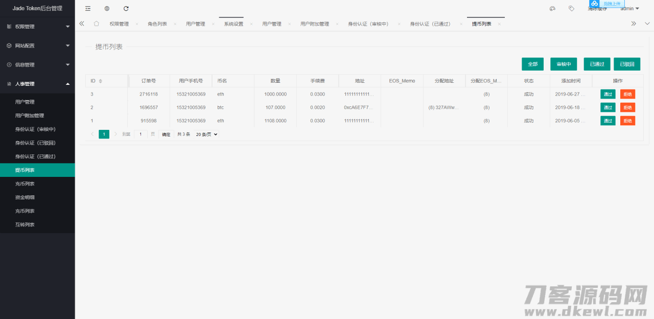Sort the table by ID column
Viewport: 654px width, 319px height.
pyautogui.click(x=100, y=81)
